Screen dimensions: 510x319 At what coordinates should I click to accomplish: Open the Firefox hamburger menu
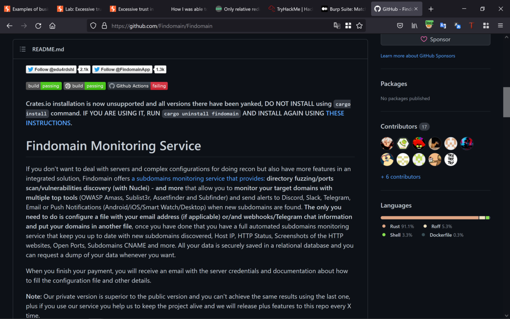(x=500, y=26)
